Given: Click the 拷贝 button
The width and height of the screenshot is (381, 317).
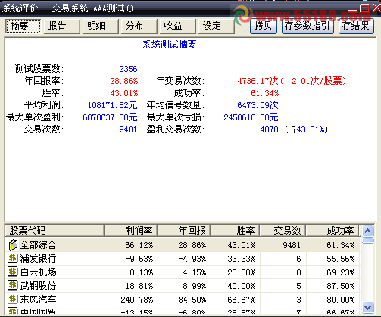Looking at the screenshot, I should [x=264, y=26].
